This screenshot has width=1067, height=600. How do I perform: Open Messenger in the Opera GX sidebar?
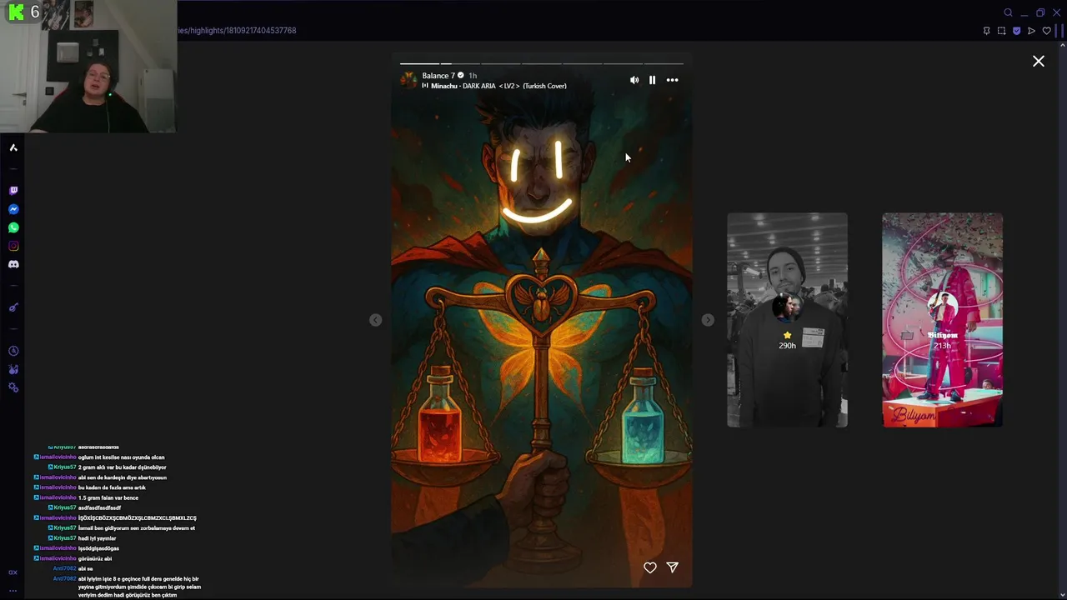(x=13, y=209)
